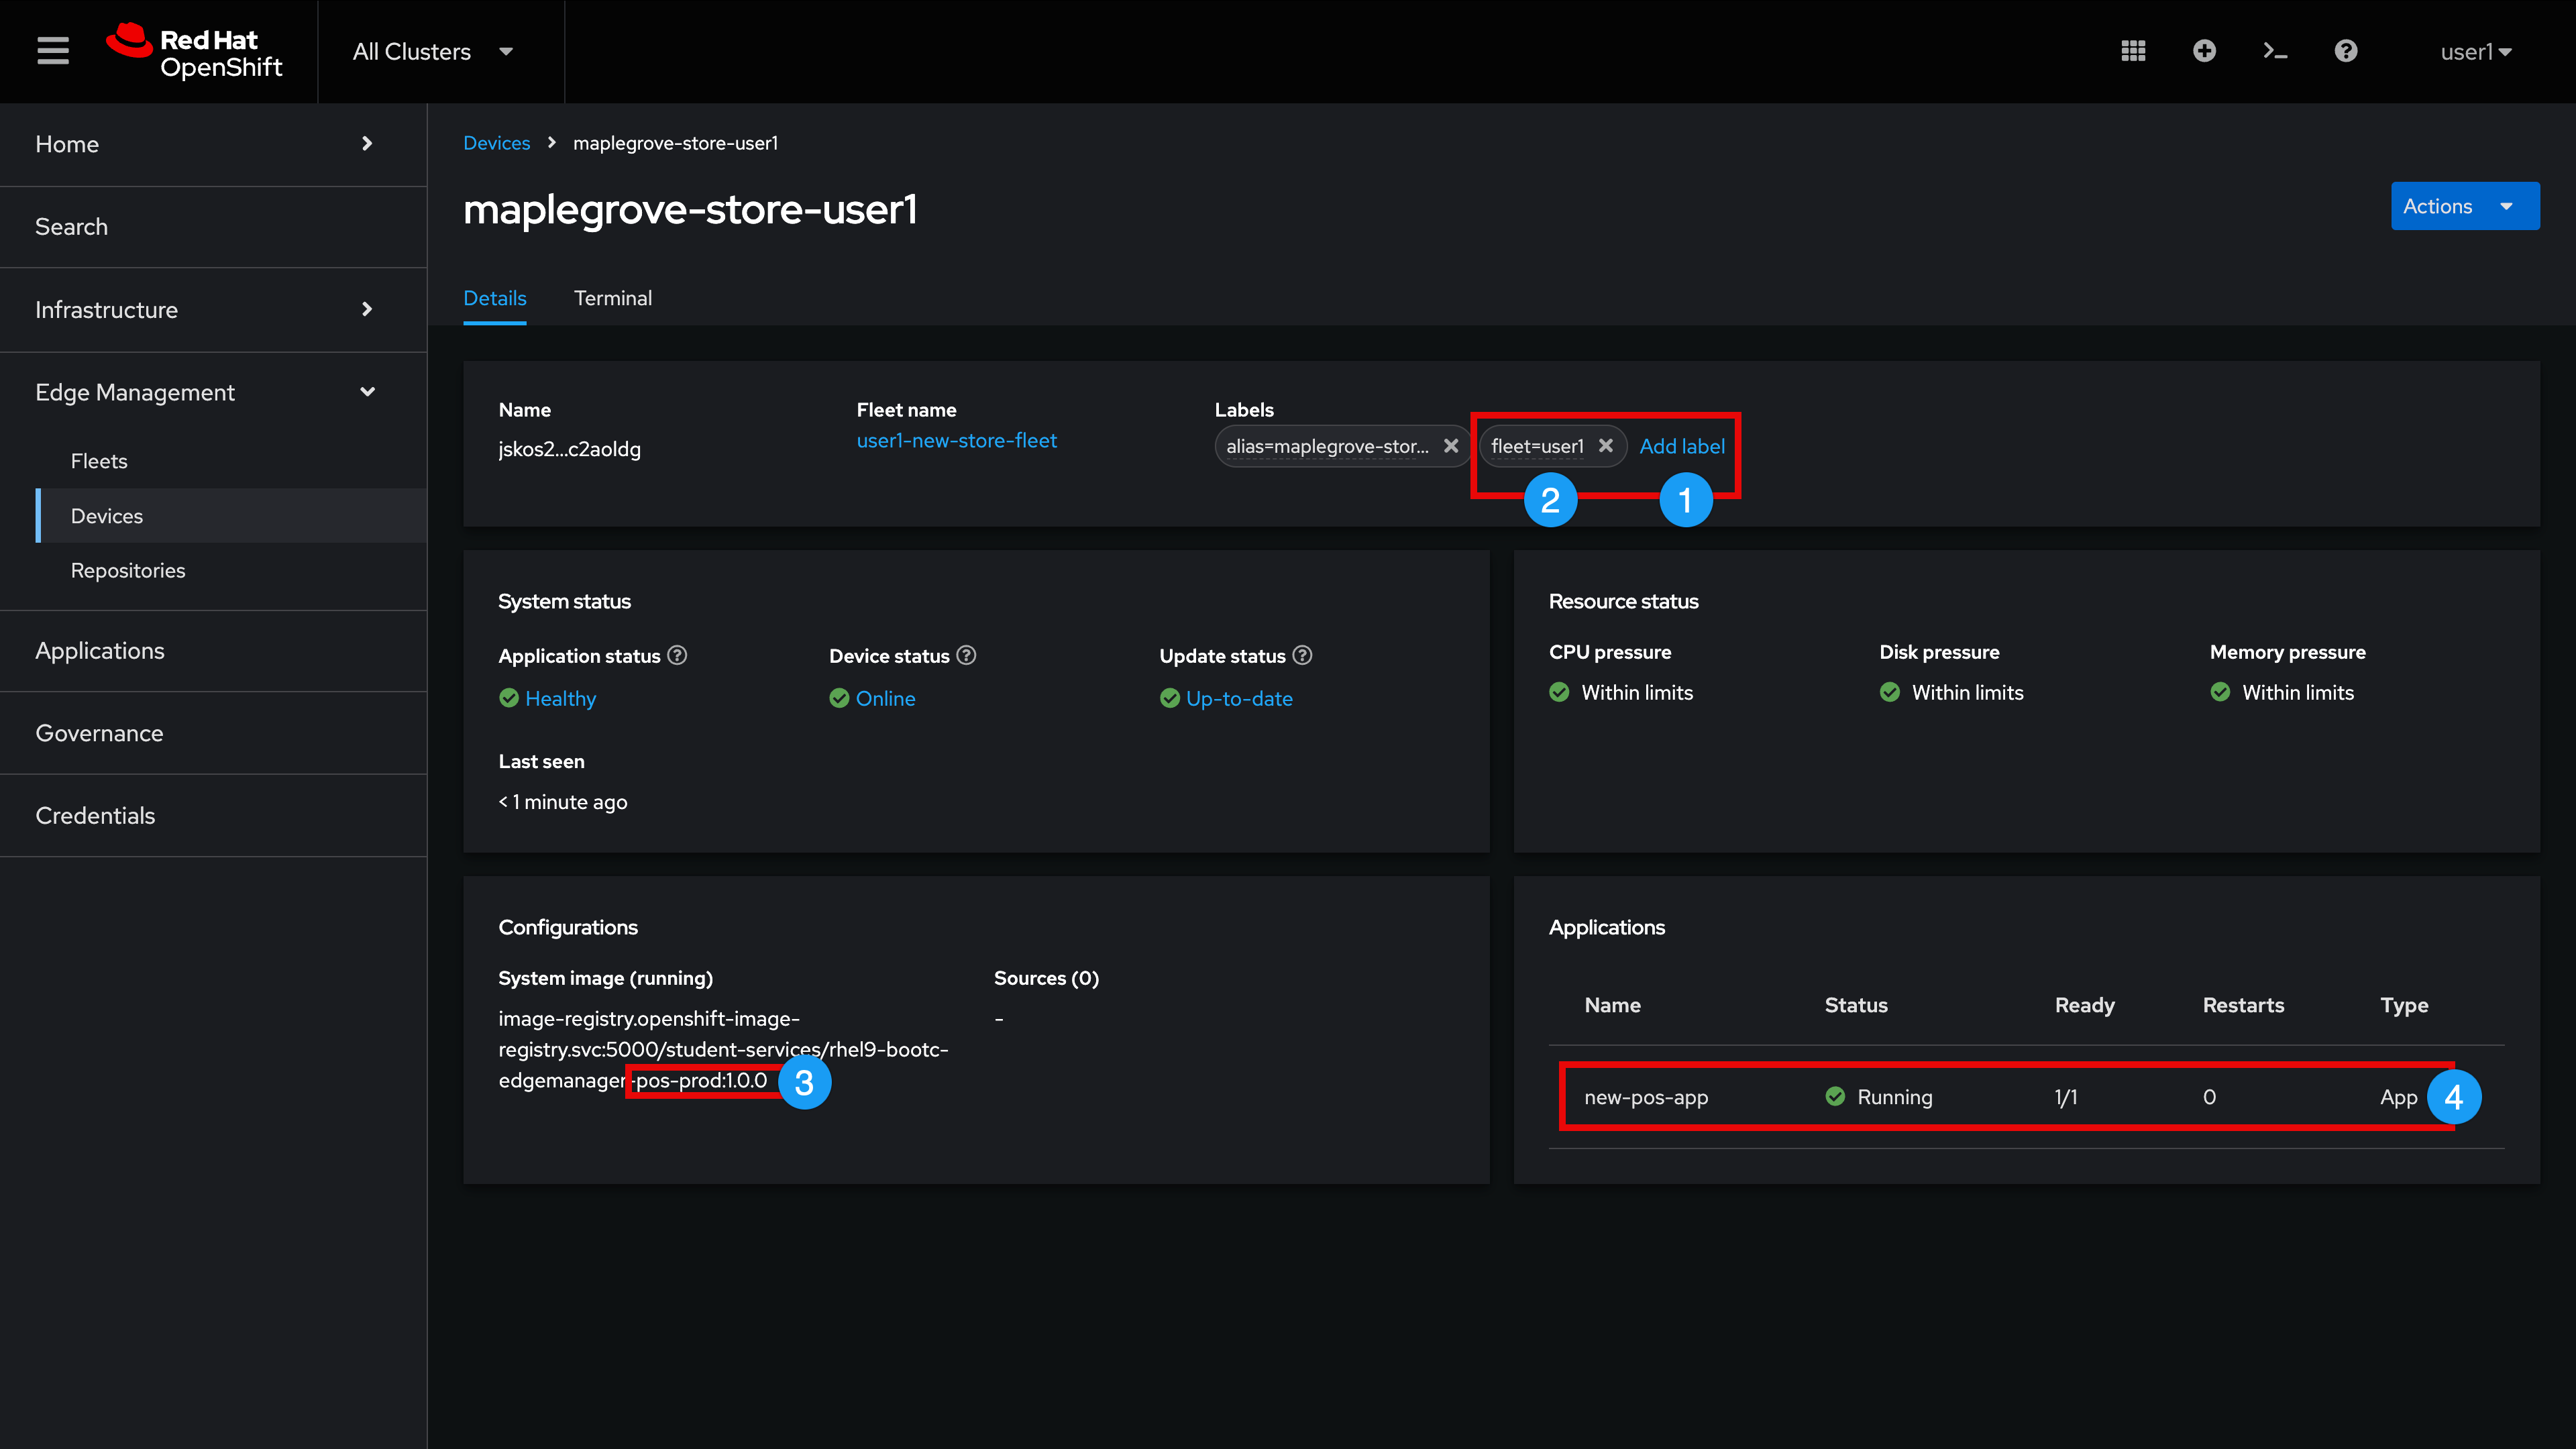Click the new-pos-app application name
Screen dimensions: 2576x1449
pyautogui.click(x=1646, y=1097)
